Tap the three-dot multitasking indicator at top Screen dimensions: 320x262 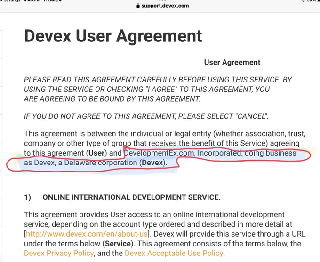162,0
